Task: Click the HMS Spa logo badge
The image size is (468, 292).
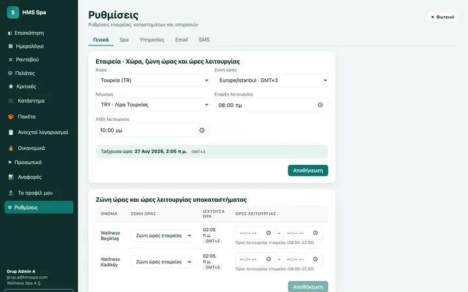Action: pyautogui.click(x=13, y=12)
